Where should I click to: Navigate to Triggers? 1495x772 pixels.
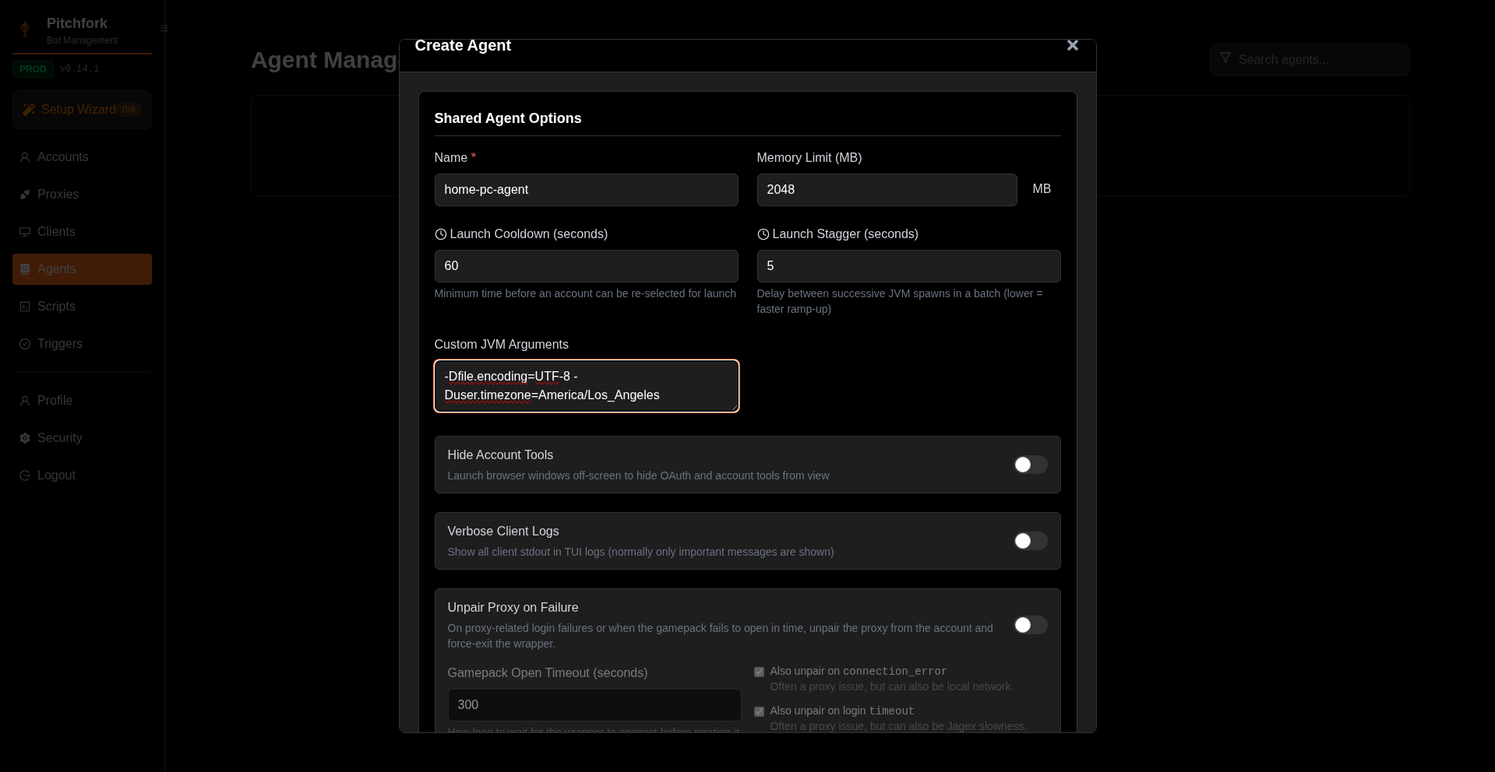[82, 344]
